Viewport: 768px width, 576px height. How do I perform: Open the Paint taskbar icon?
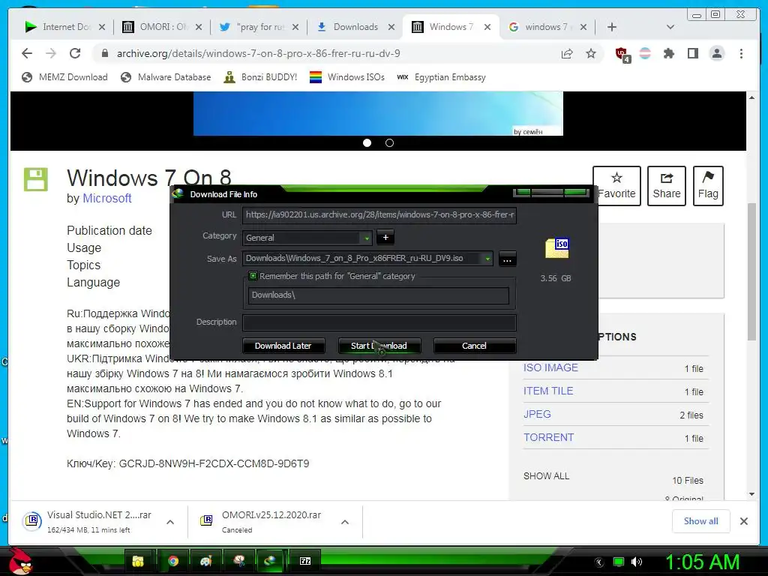click(x=205, y=561)
